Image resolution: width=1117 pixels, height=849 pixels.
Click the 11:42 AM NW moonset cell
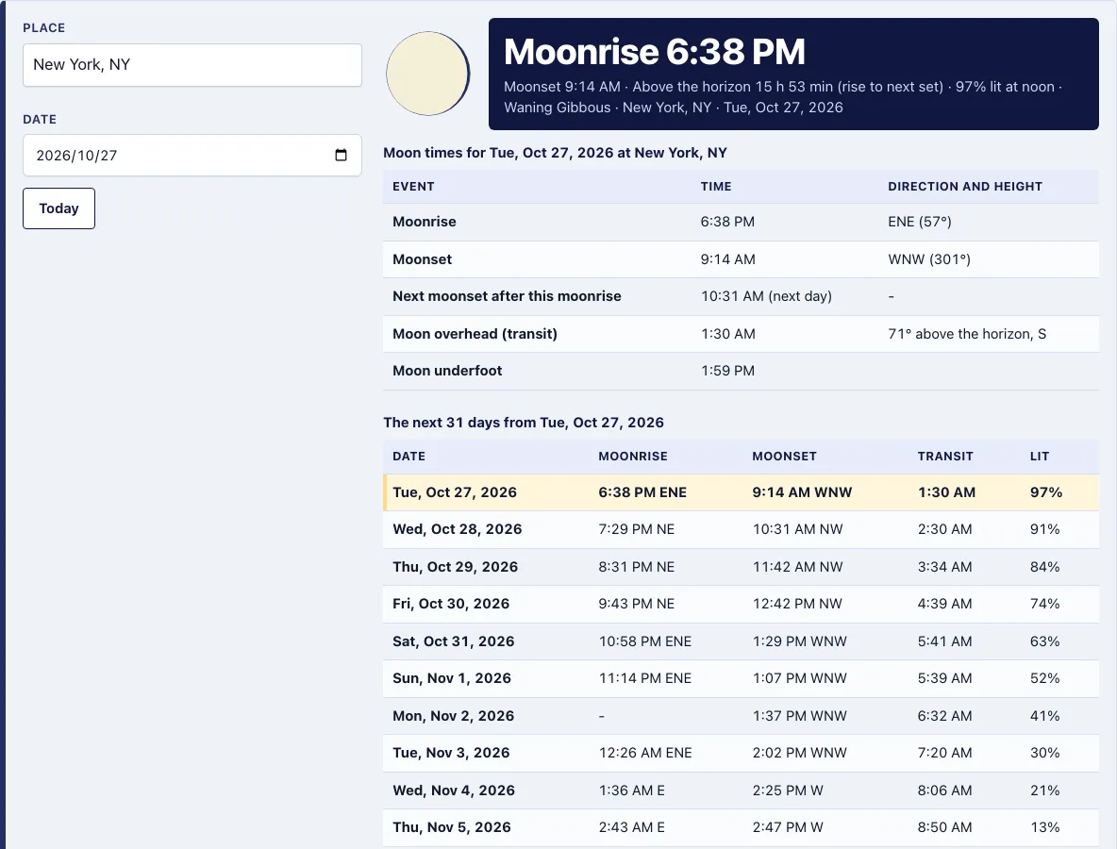point(797,567)
